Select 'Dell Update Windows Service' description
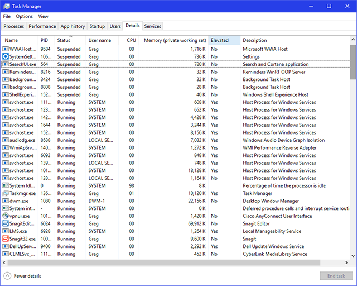 click(x=273, y=246)
